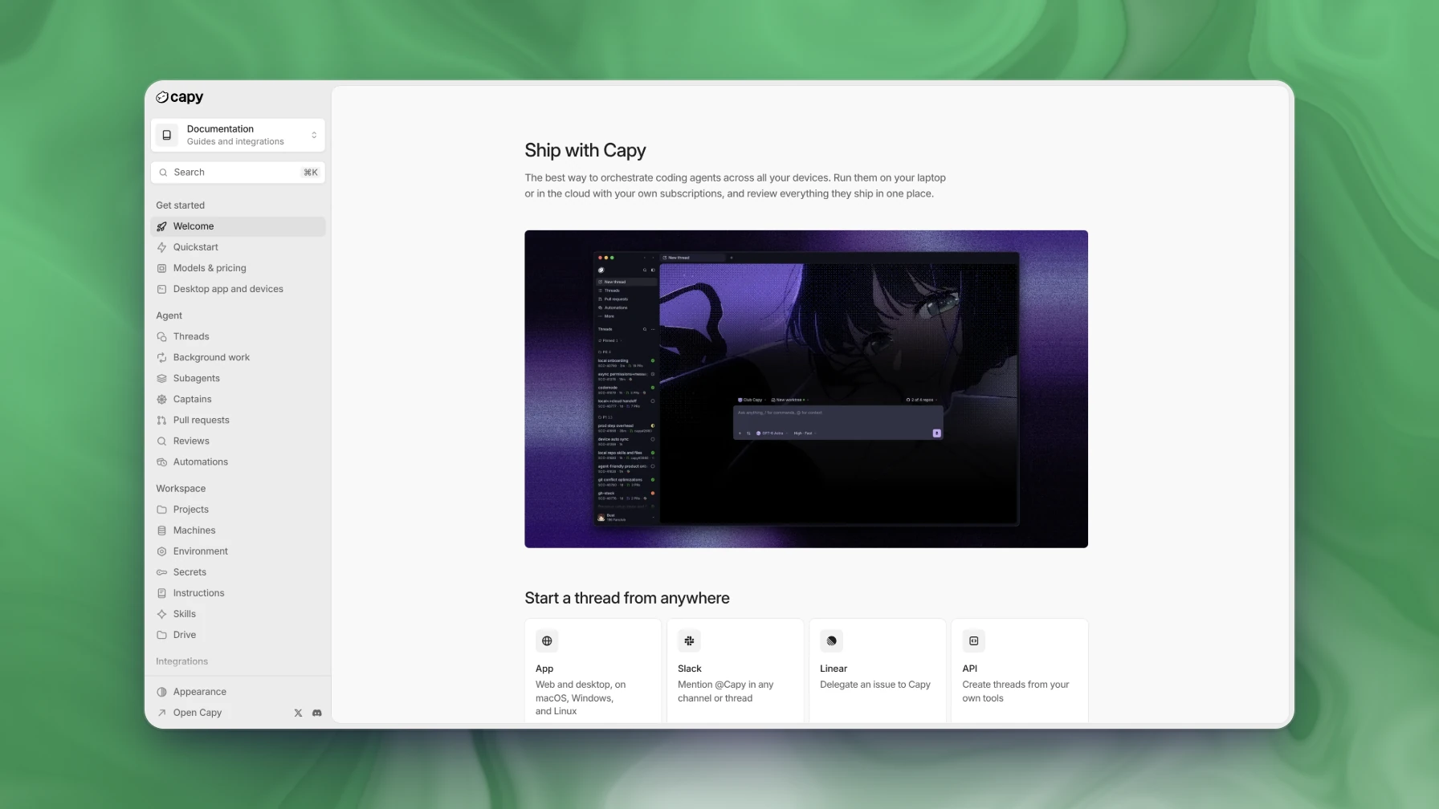
Task: Open the Documentation section switcher dropdown
Action: click(238, 135)
